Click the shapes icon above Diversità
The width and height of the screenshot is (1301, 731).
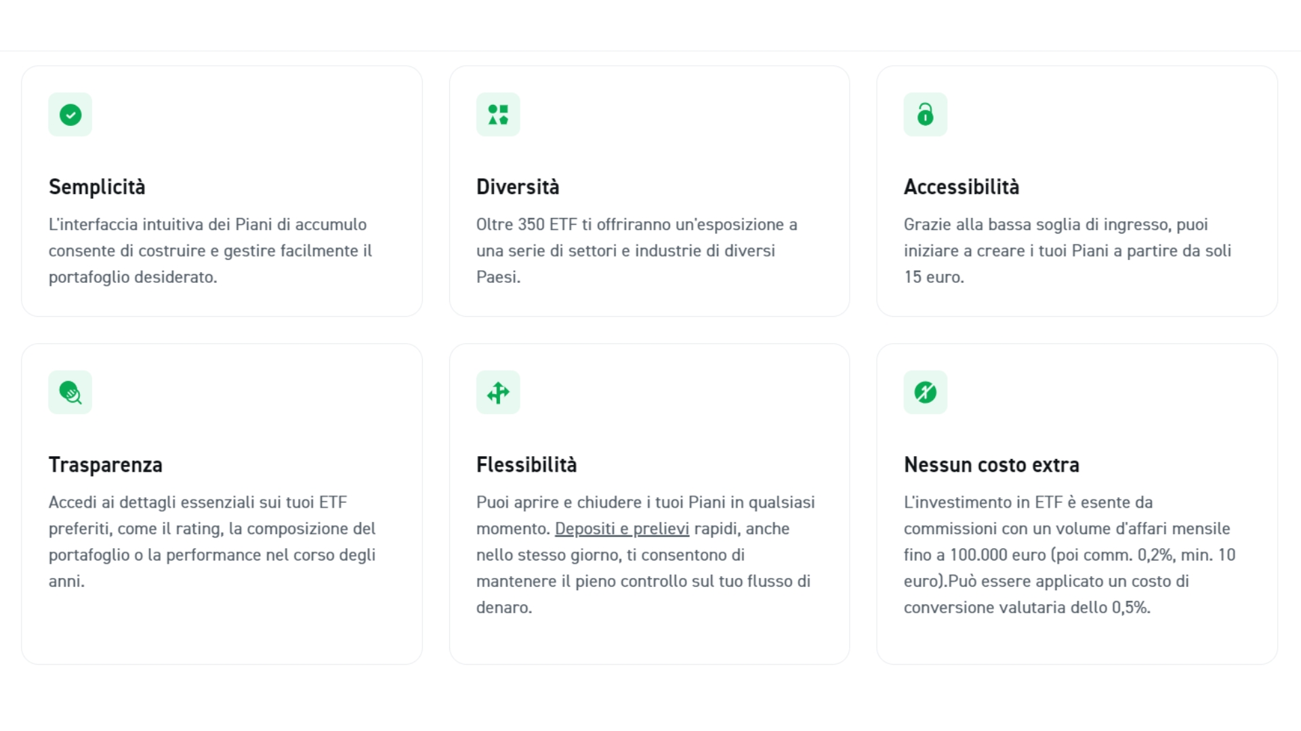click(x=498, y=114)
